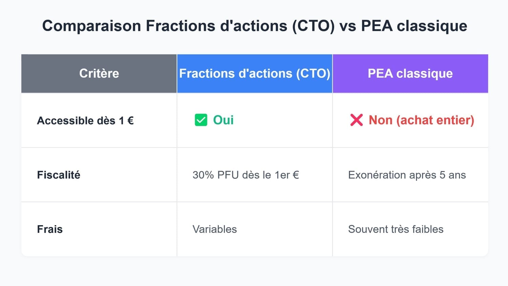The image size is (508, 286).
Task: Click the purple "PEA classique" column header
Action: point(410,73)
